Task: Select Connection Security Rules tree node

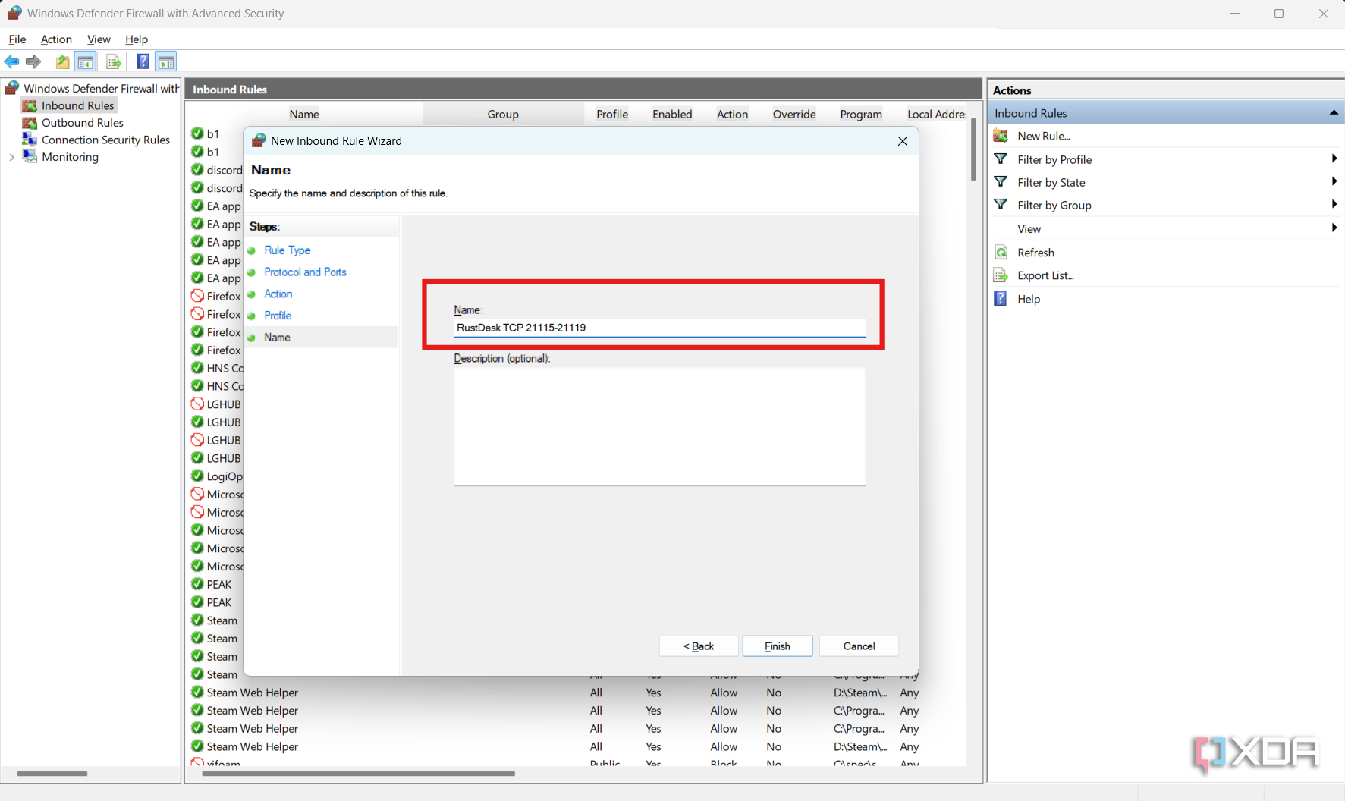Action: tap(105, 140)
